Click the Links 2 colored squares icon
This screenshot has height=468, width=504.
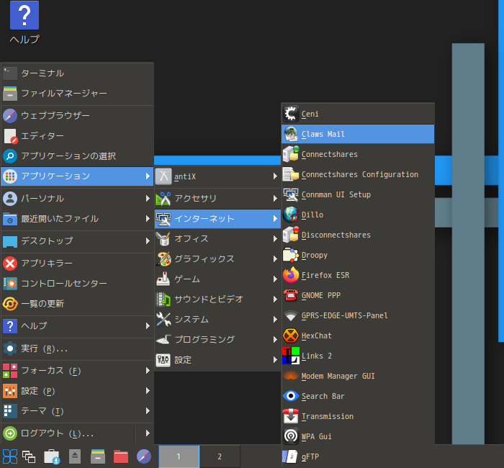[x=291, y=356]
